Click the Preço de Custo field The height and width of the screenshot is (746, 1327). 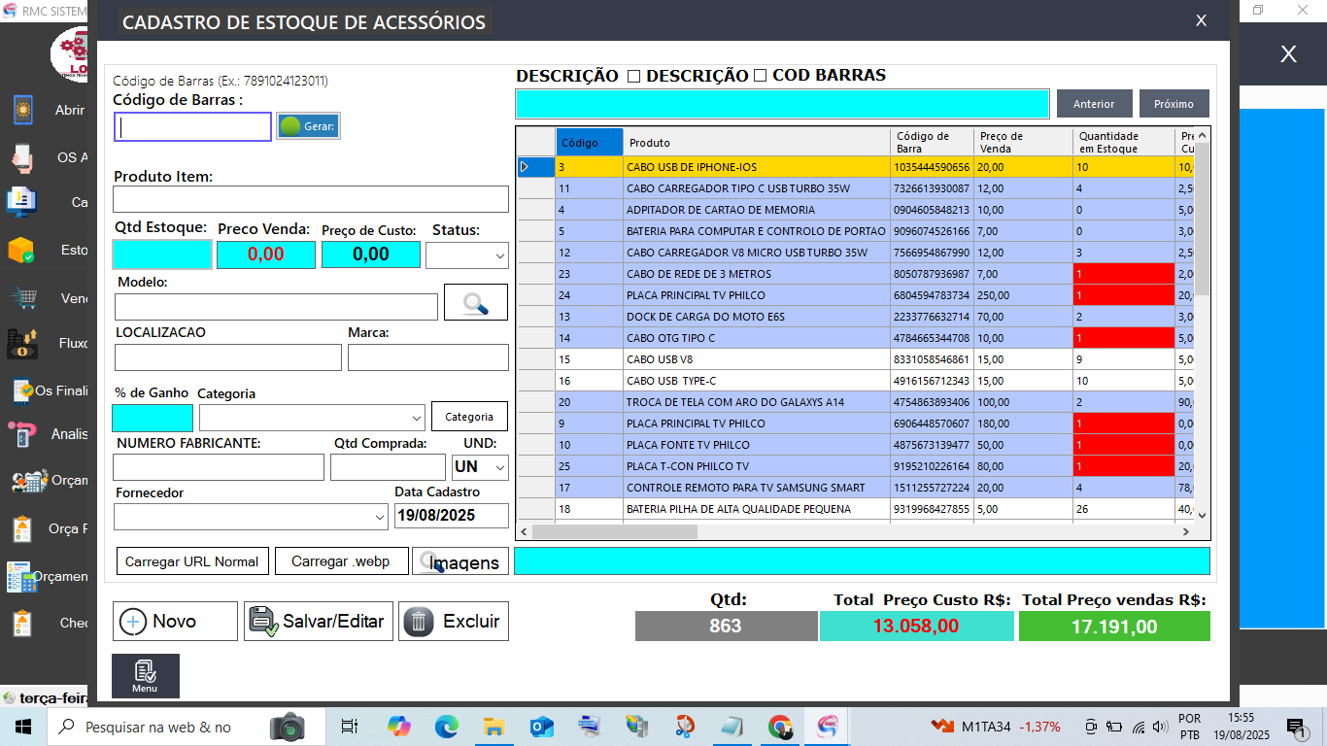click(371, 254)
